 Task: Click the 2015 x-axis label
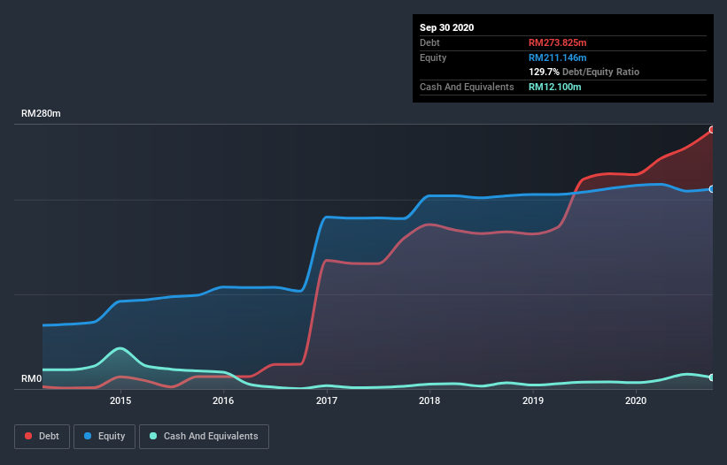120,400
